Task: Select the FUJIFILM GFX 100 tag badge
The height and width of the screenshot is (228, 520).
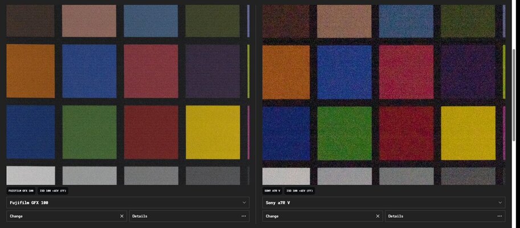Action: (21, 191)
